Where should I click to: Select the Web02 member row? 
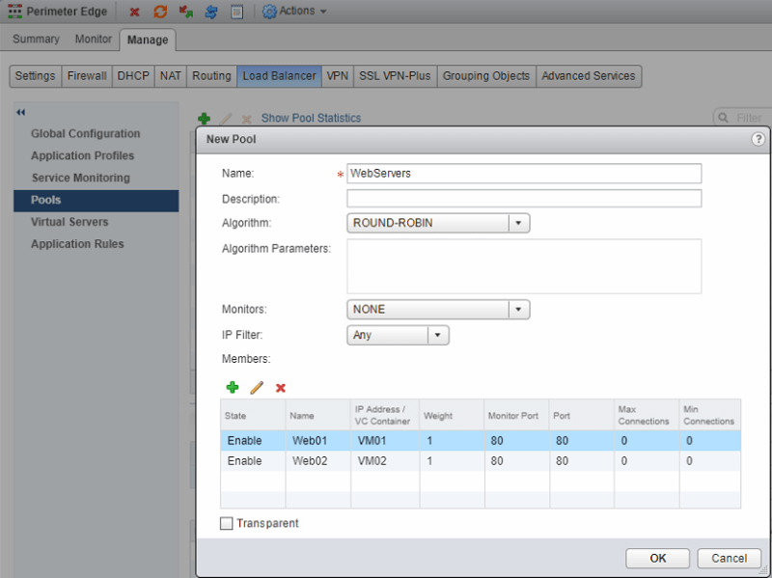click(x=481, y=461)
